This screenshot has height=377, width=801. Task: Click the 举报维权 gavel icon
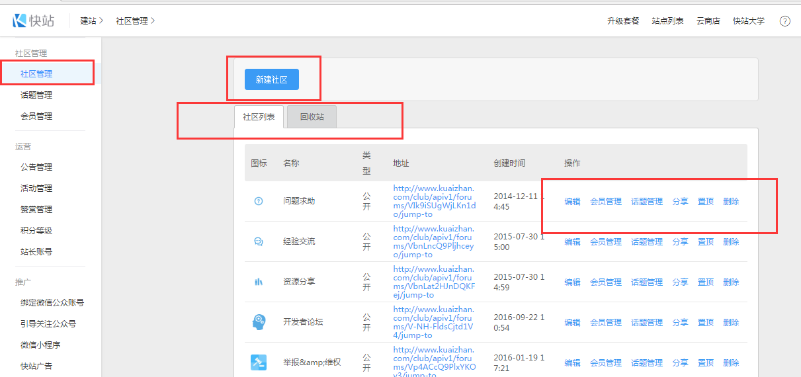pos(259,362)
